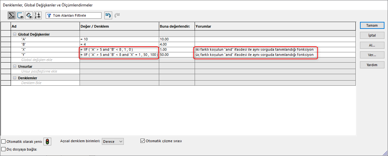The image size is (388, 156).
Task: Click the Değer / Denklem column header
Action: click(x=119, y=26)
